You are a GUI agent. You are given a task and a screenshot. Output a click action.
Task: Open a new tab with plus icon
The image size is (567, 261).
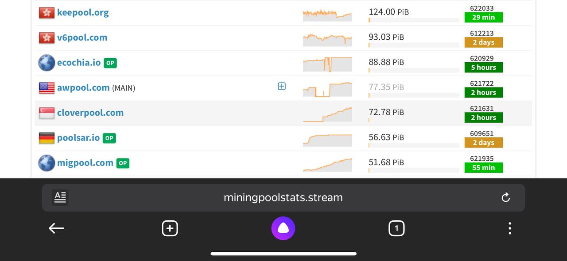[170, 228]
